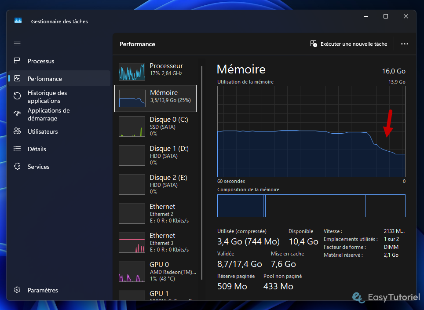
Task: Open the three-dots more options menu
Action: (405, 44)
